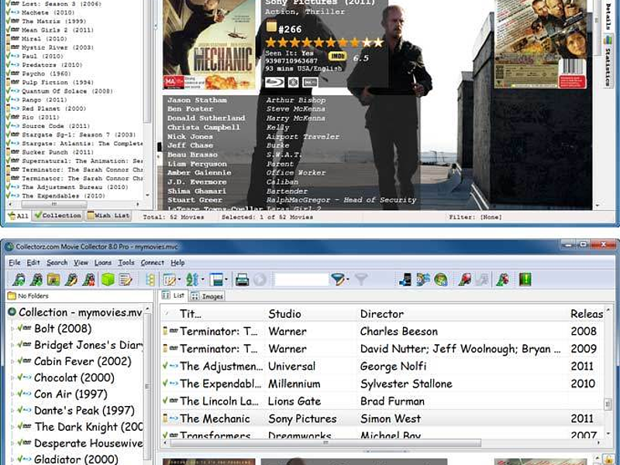Select Gladiator (2000) in collection tree
Viewport: 620px width, 465px height.
point(75,459)
